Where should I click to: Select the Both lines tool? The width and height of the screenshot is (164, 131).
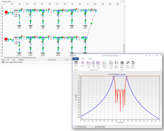click(98, 65)
